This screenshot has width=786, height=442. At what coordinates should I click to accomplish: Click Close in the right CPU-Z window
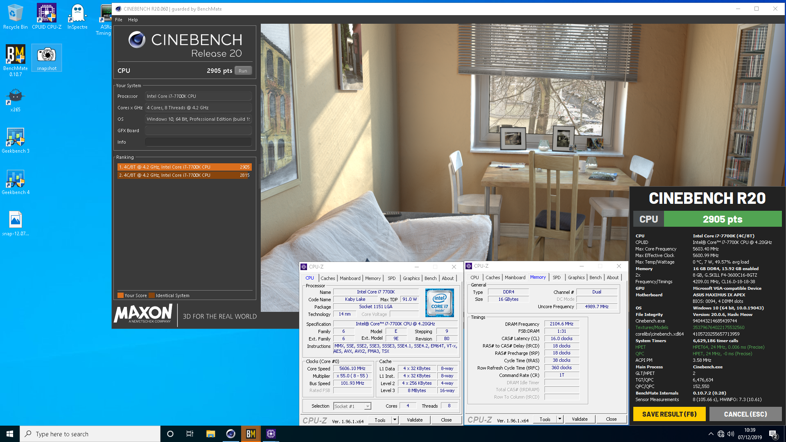612,419
